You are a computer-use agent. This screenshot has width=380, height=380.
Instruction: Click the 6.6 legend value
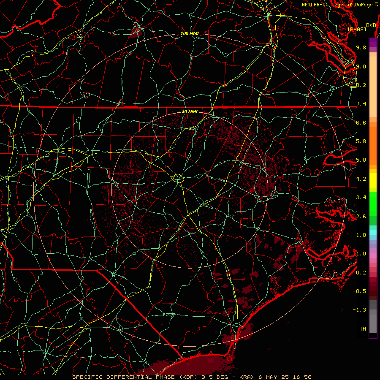point(361,122)
